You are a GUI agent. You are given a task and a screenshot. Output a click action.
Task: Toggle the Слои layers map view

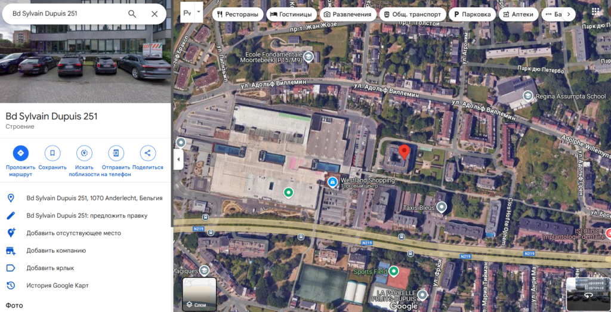click(199, 294)
